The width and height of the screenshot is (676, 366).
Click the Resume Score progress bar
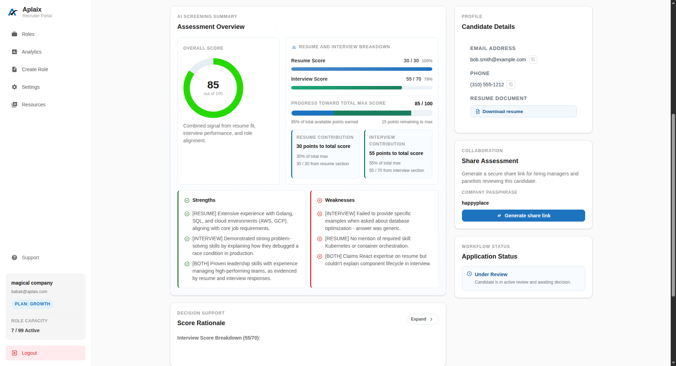pos(362,69)
